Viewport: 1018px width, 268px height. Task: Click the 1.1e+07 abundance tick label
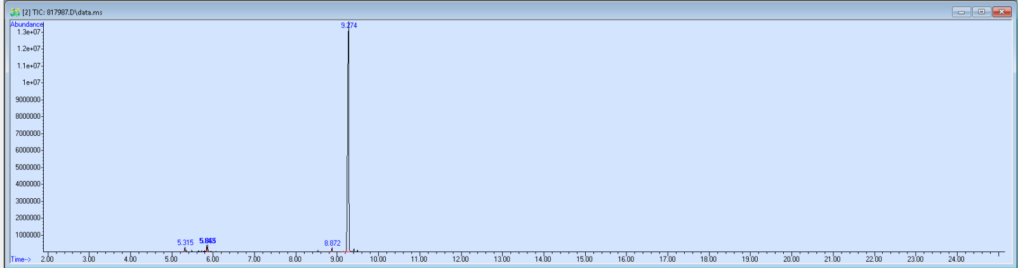[29, 65]
